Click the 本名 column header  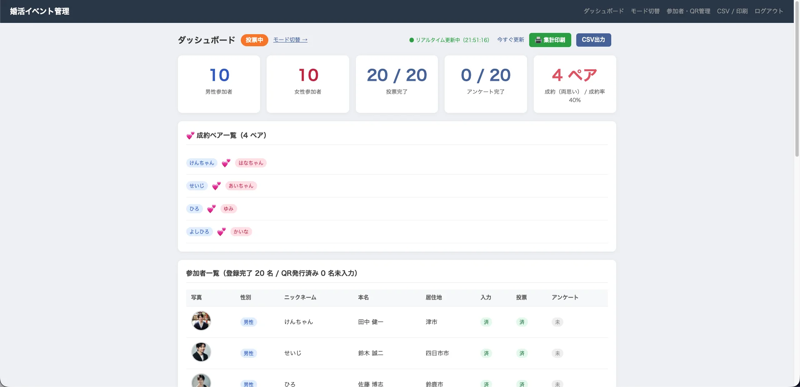[363, 297]
